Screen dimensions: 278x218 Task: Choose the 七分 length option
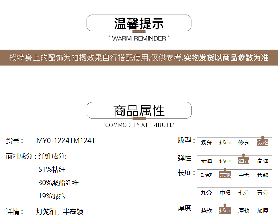tap(244, 193)
